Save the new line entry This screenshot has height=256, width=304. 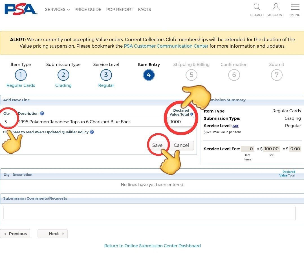(x=157, y=145)
